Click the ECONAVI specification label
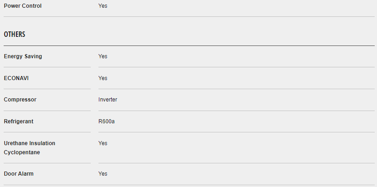Screen dimensions: 377x187 [16, 78]
